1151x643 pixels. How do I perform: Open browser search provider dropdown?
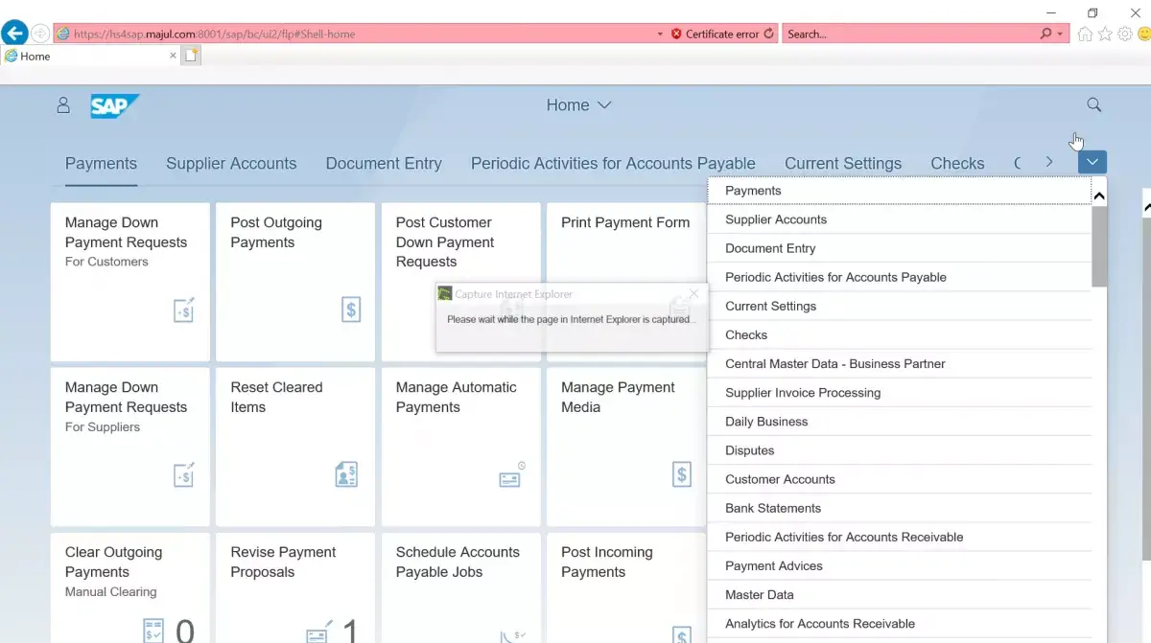[x=1060, y=34]
